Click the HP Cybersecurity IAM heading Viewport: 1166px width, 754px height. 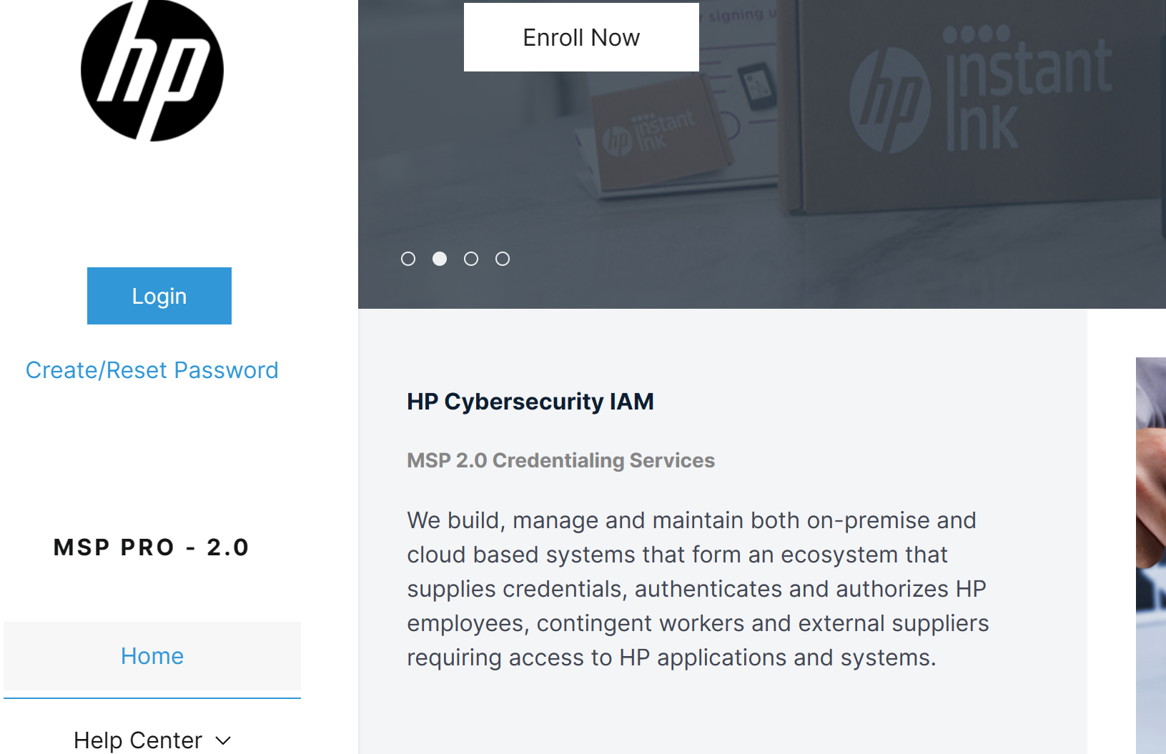pos(530,402)
